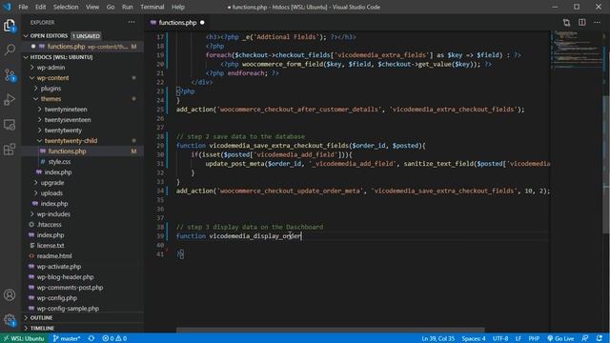Synchronize changes from the status bar
This screenshot has height=343, width=610.
point(91,338)
